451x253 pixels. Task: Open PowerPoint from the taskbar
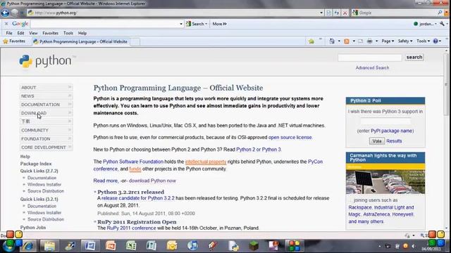coord(111,246)
